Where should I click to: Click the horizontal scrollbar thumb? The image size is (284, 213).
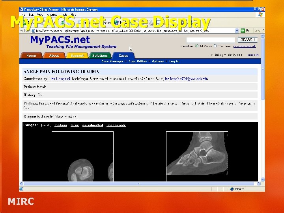point(139,183)
